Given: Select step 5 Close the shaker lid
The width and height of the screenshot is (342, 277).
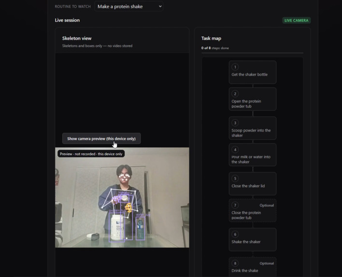Looking at the screenshot, I should coord(253,184).
